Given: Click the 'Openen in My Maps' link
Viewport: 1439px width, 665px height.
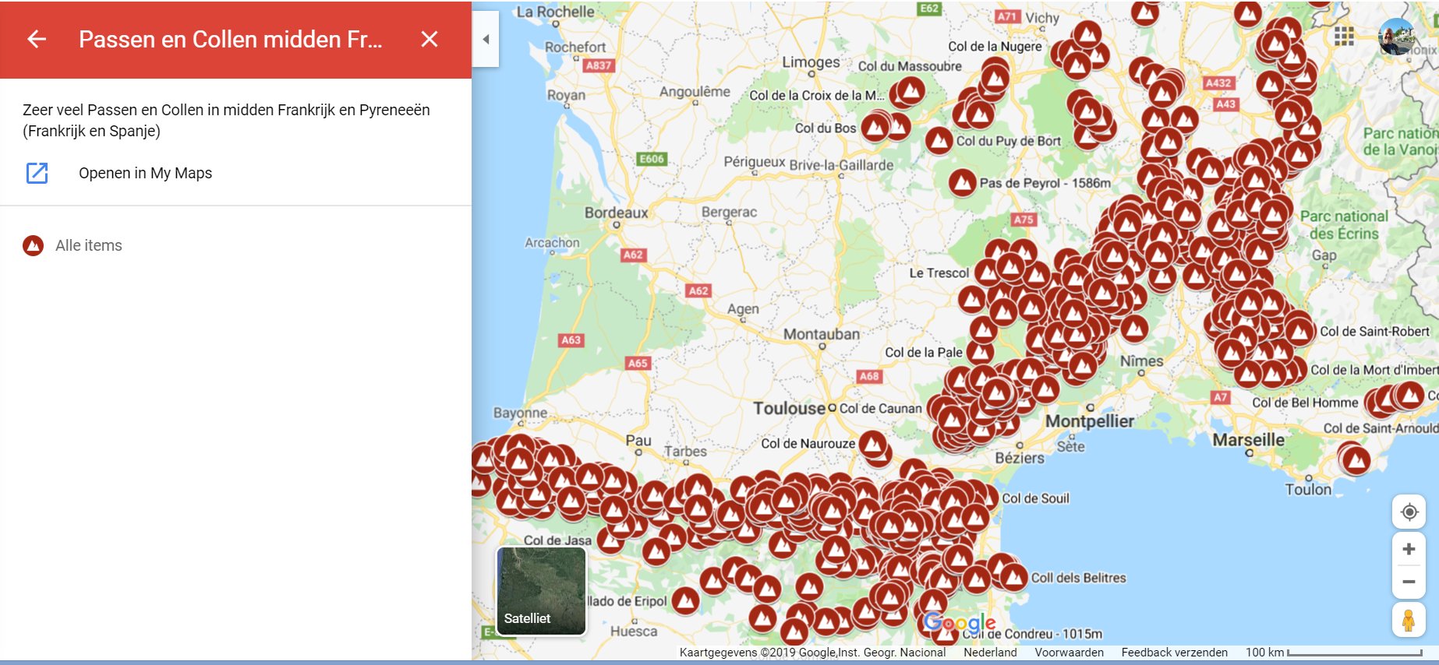Looking at the screenshot, I should coord(145,173).
